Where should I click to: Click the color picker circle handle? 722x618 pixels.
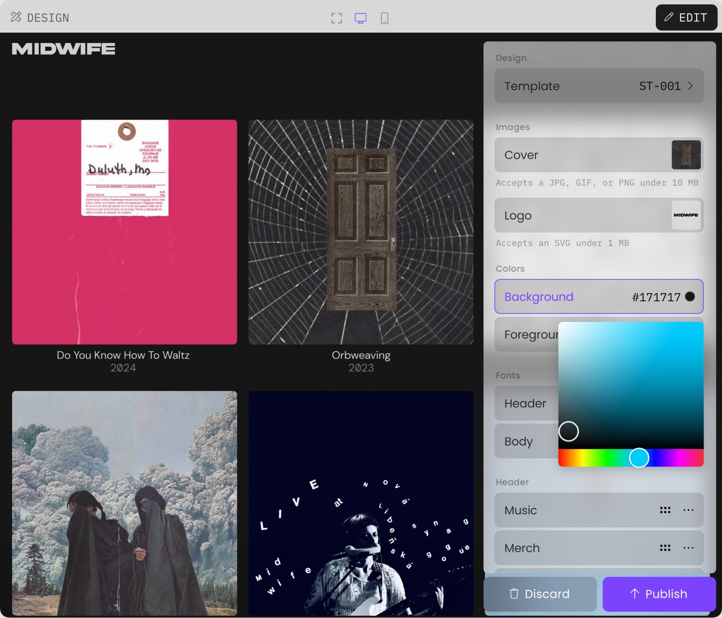[x=568, y=431]
